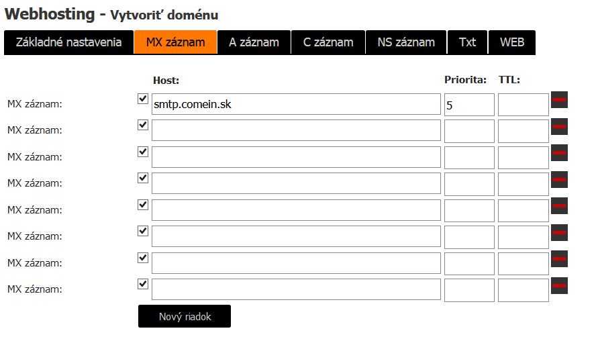Switch to the A záznam tab
600x341 pixels.
click(254, 42)
